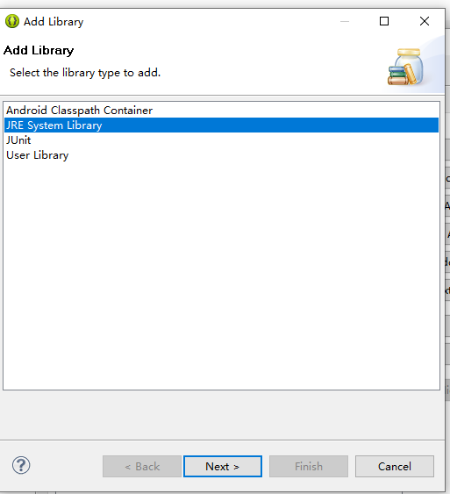Click the Eclipse icon in title bar

[12, 21]
